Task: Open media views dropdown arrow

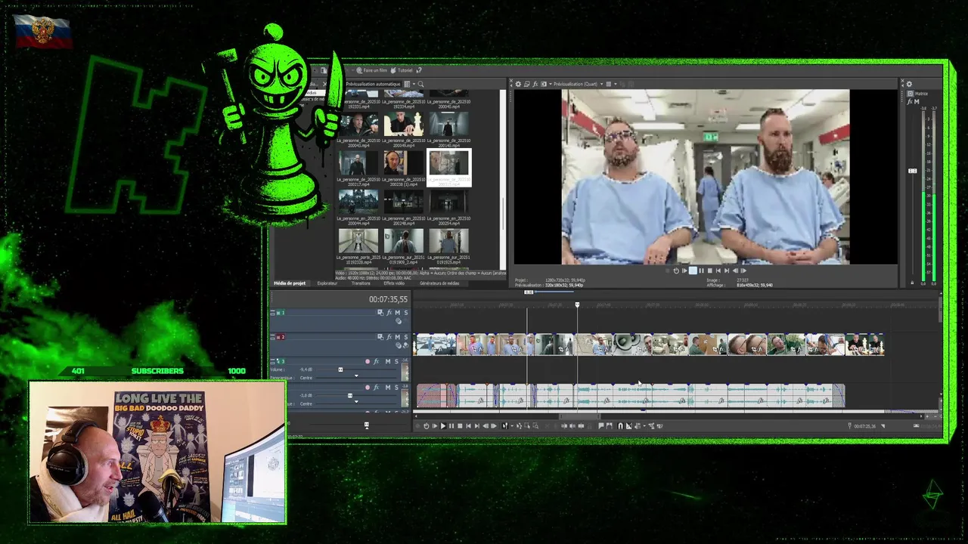Action: 414,84
